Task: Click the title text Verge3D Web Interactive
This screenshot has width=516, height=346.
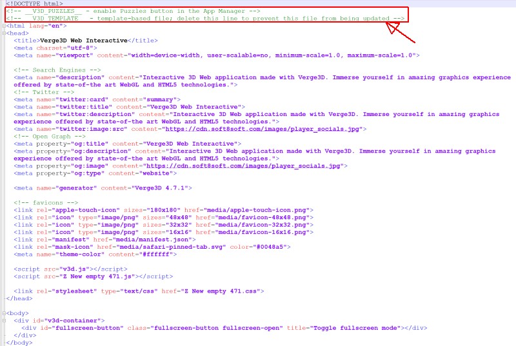Action: [x=84, y=41]
